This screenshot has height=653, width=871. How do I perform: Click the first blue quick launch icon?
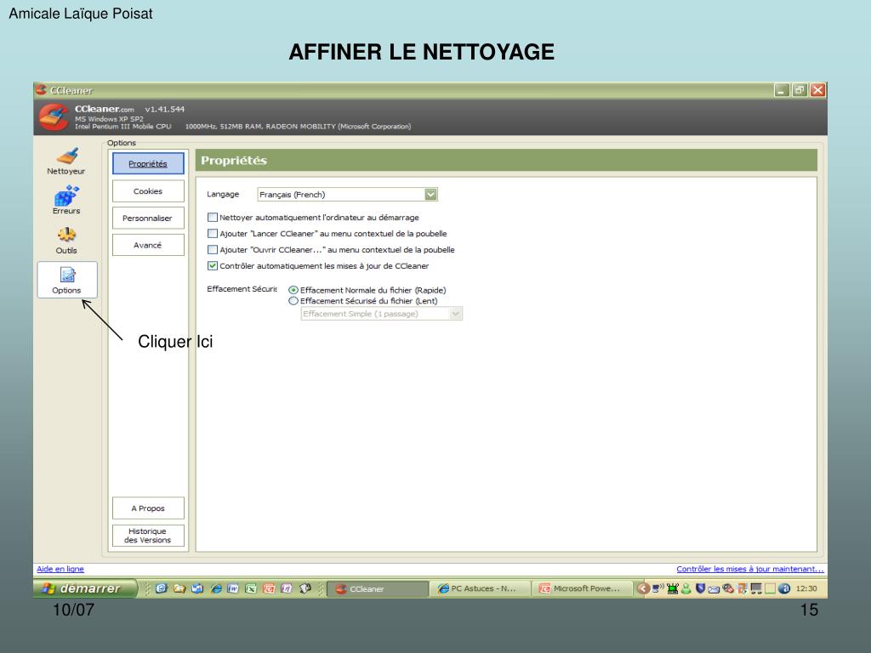[161, 588]
